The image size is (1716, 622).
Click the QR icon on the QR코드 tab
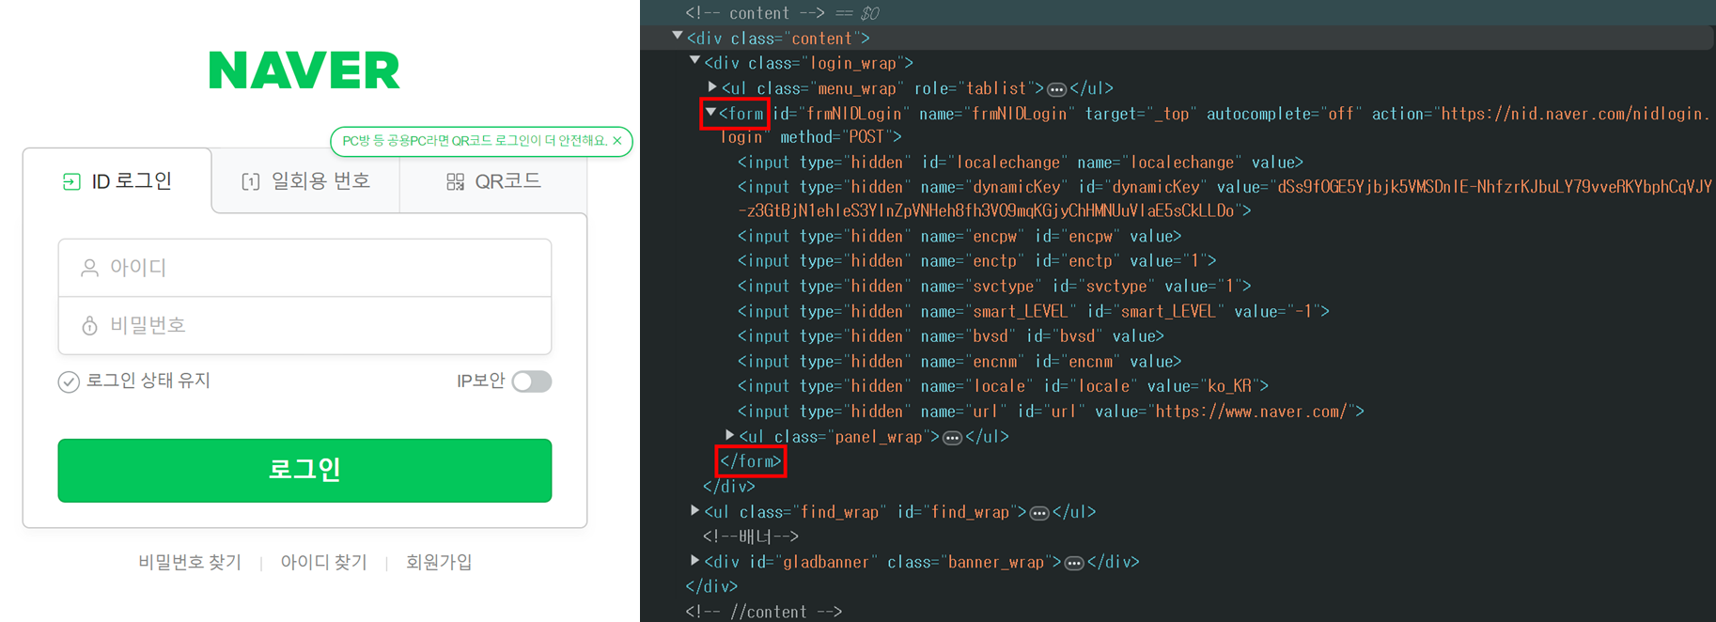click(455, 181)
